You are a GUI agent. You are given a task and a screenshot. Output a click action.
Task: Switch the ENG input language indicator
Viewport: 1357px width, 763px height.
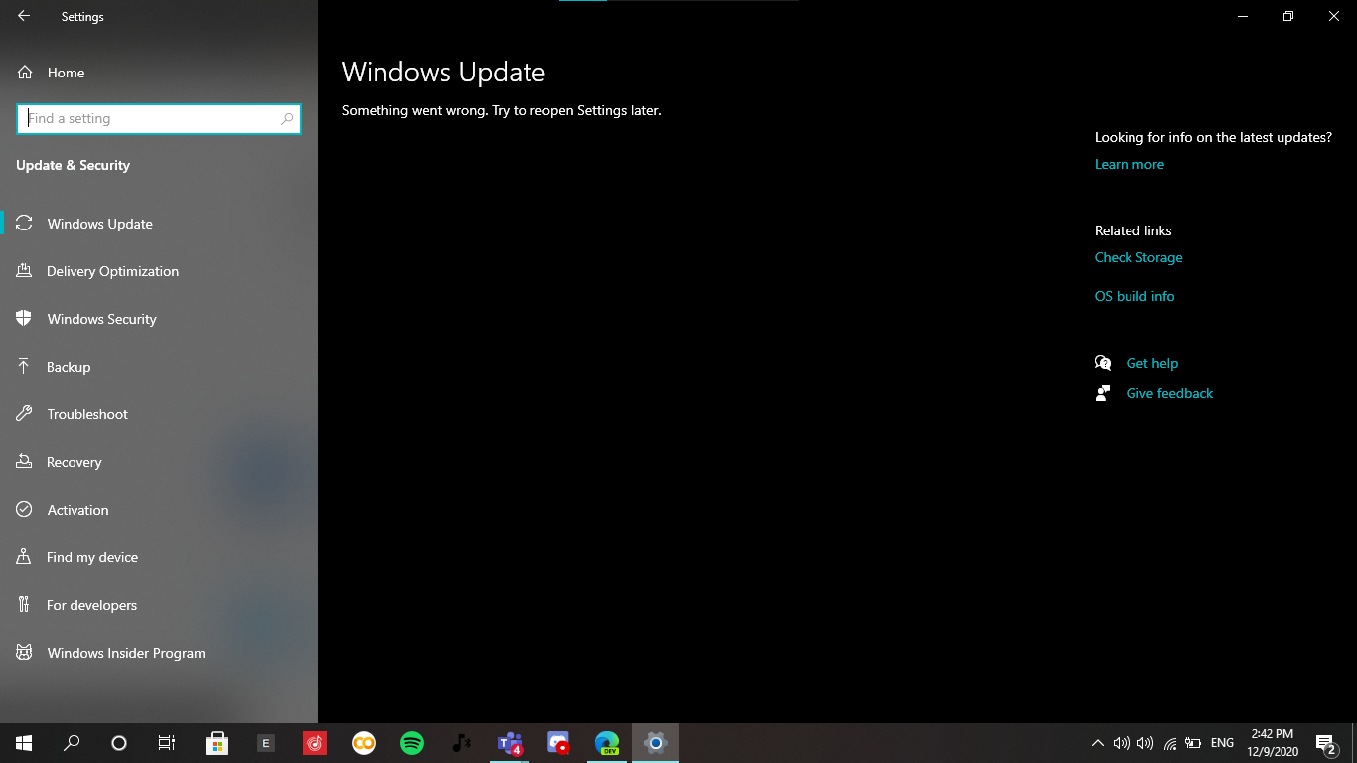click(1223, 743)
